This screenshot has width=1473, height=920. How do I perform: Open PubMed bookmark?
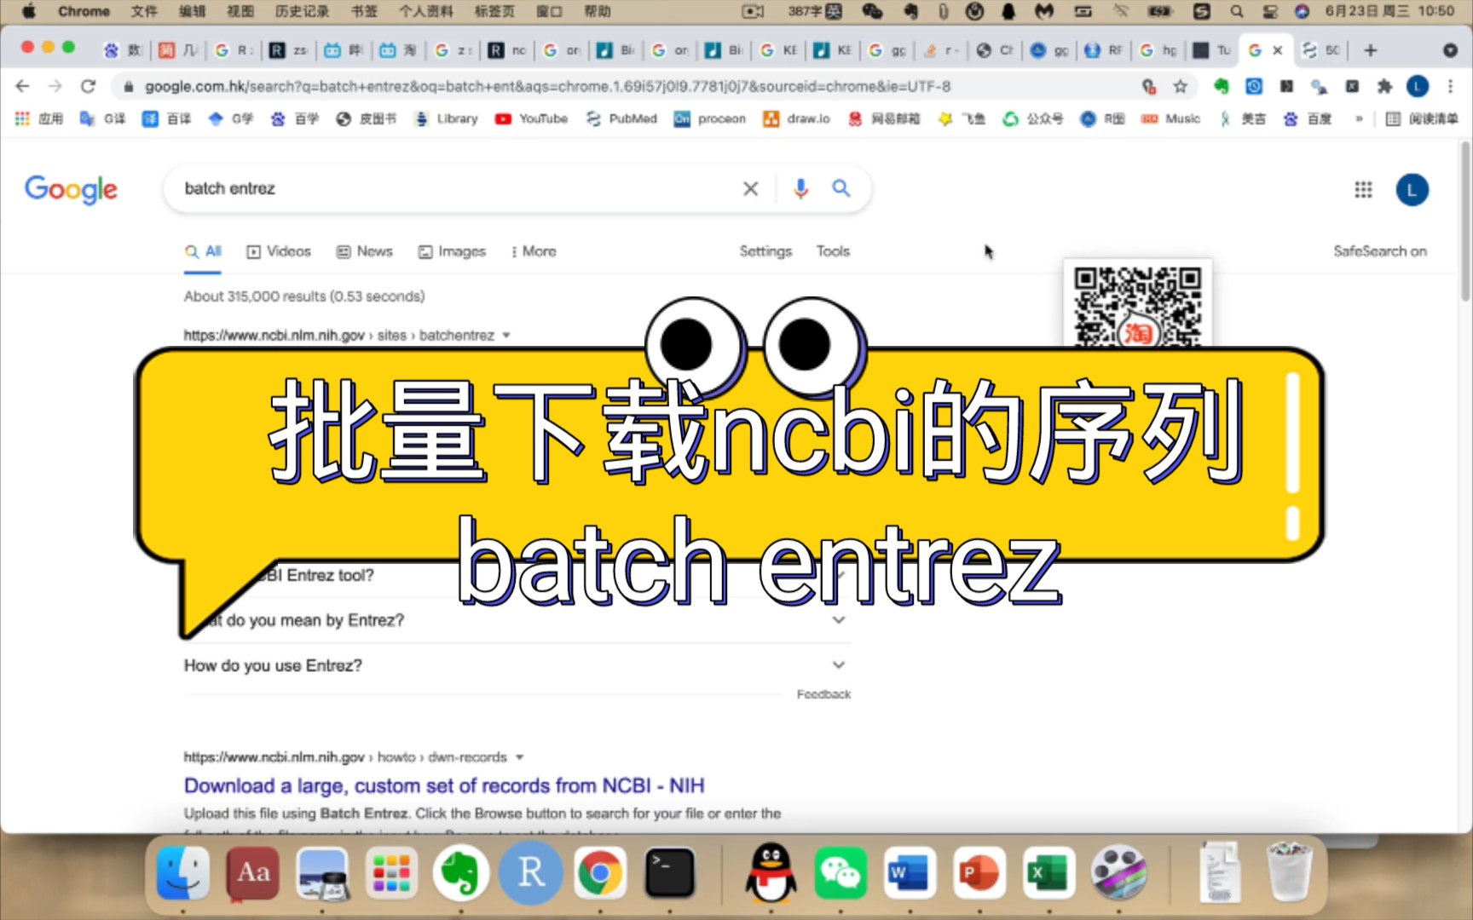pos(621,118)
